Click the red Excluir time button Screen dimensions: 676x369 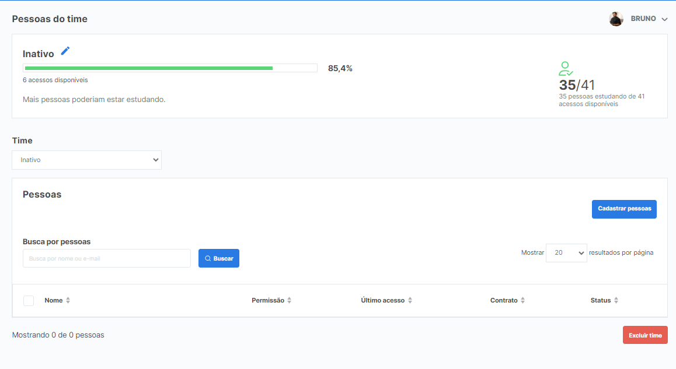coord(645,335)
